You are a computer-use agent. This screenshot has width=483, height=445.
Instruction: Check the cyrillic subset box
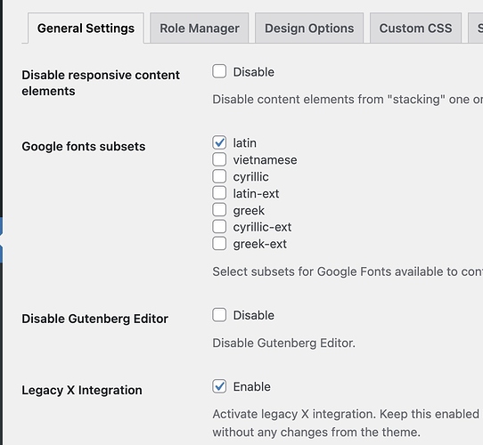click(219, 176)
